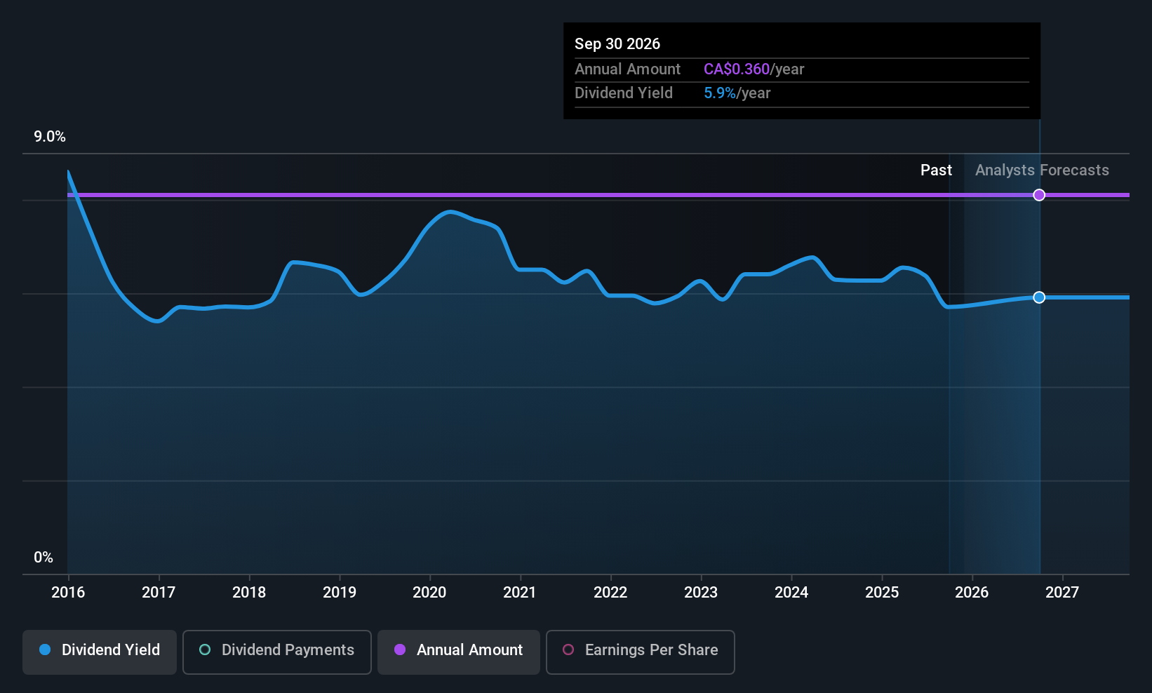This screenshot has height=693, width=1152.
Task: Toggle the Dividend Yield legend button
Action: (100, 652)
